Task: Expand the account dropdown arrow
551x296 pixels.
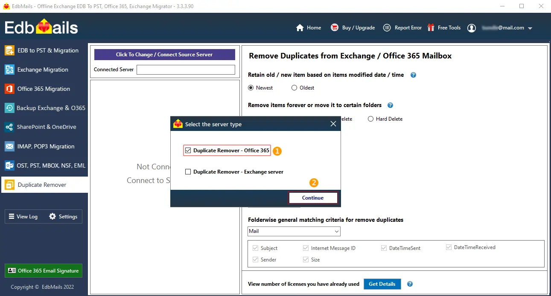Action: [x=530, y=28]
